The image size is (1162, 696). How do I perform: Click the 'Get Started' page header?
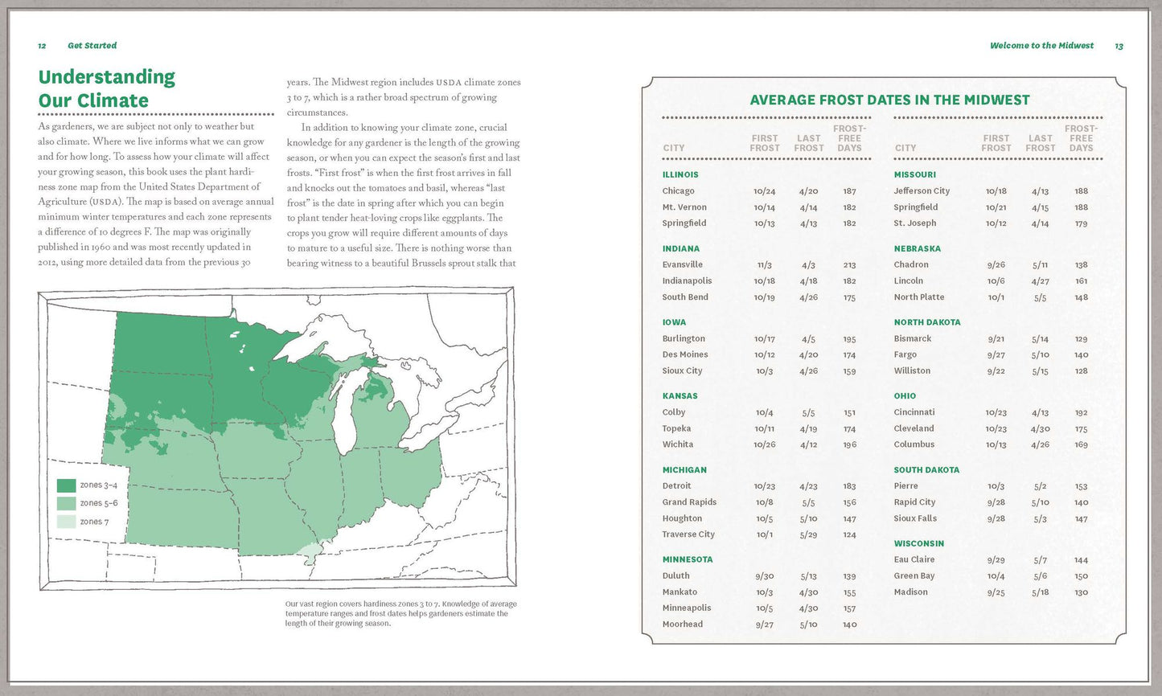point(92,46)
